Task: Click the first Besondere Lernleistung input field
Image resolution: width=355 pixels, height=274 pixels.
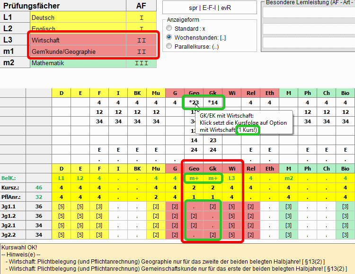Action: click(x=309, y=13)
